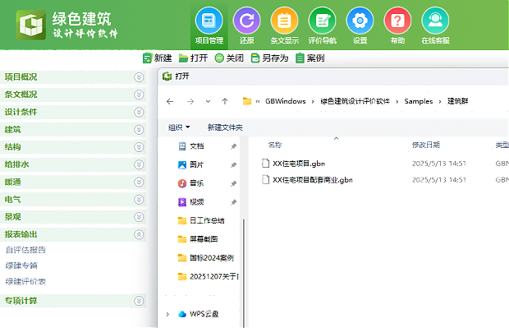509x328 pixels.
Task: Open 案例 samples button
Action: 310,58
